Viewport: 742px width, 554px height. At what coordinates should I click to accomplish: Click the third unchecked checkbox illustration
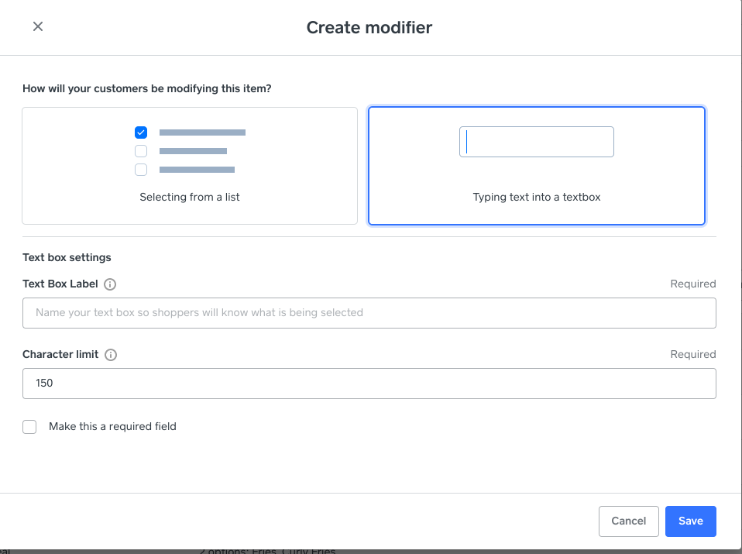coord(141,170)
